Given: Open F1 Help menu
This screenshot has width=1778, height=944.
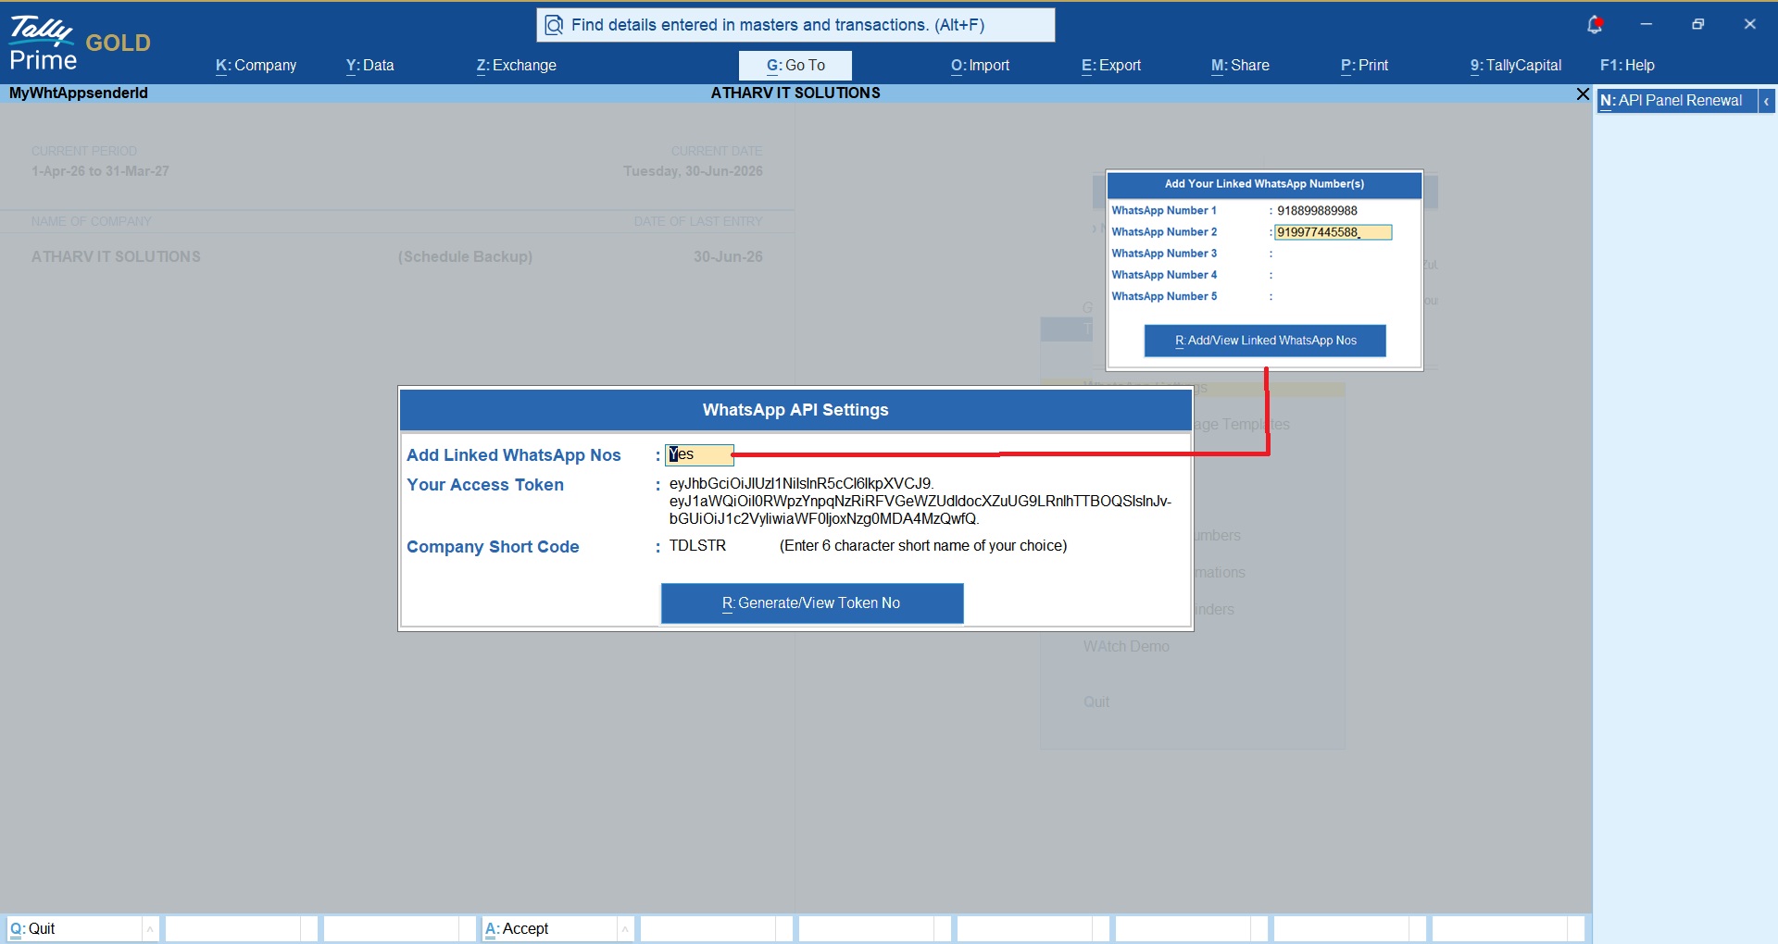Looking at the screenshot, I should [1627, 66].
